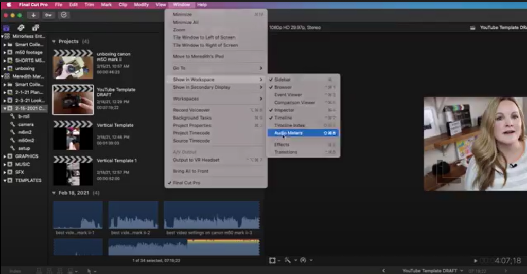Show Transitions browser from submenu
Image resolution: width=527 pixels, height=274 pixels.
click(x=303, y=152)
